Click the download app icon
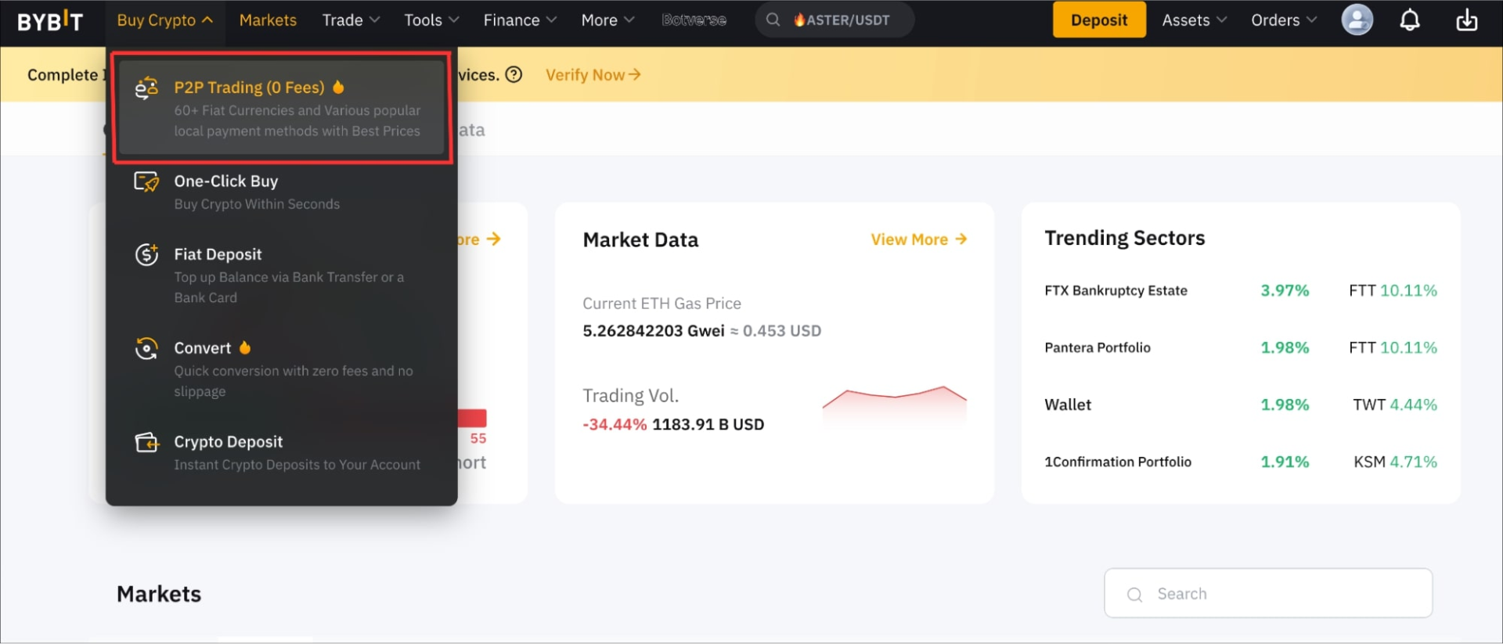The height and width of the screenshot is (644, 1503). (x=1466, y=20)
